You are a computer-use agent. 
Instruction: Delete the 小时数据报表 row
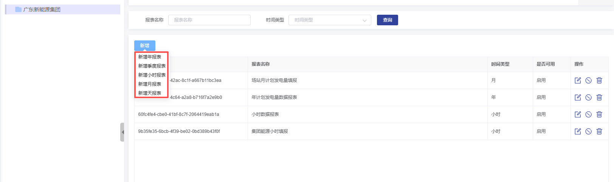(x=599, y=114)
